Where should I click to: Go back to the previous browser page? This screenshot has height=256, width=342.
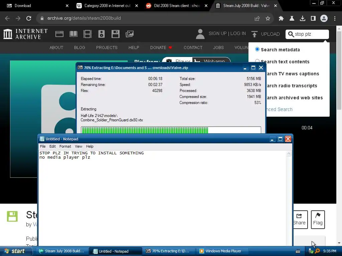pos(7,18)
